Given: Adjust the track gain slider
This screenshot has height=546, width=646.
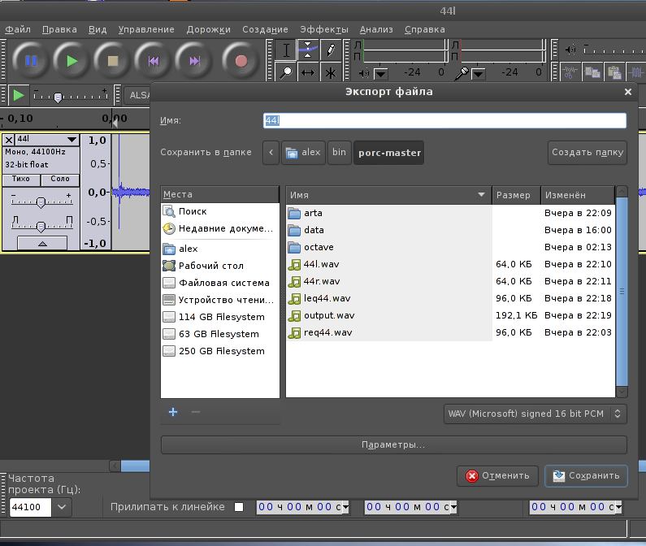Looking at the screenshot, I should click(41, 202).
